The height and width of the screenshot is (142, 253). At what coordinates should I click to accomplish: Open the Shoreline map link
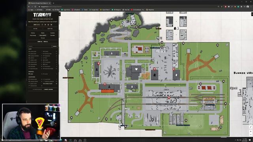click(53, 35)
